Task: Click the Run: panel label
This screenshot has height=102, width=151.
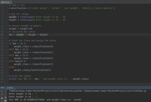Action: click(x=3, y=88)
